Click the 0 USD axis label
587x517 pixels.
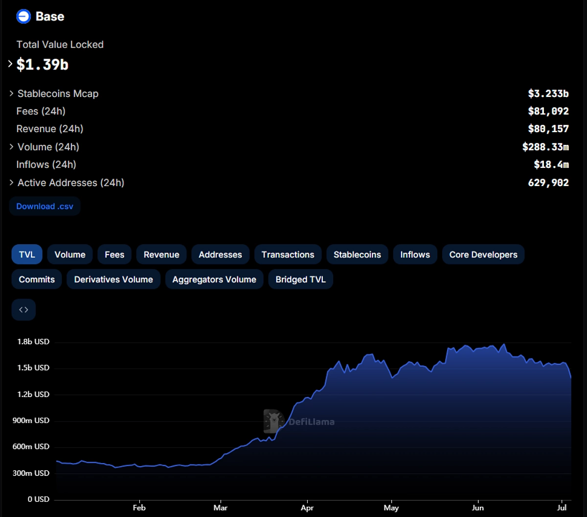click(x=38, y=499)
